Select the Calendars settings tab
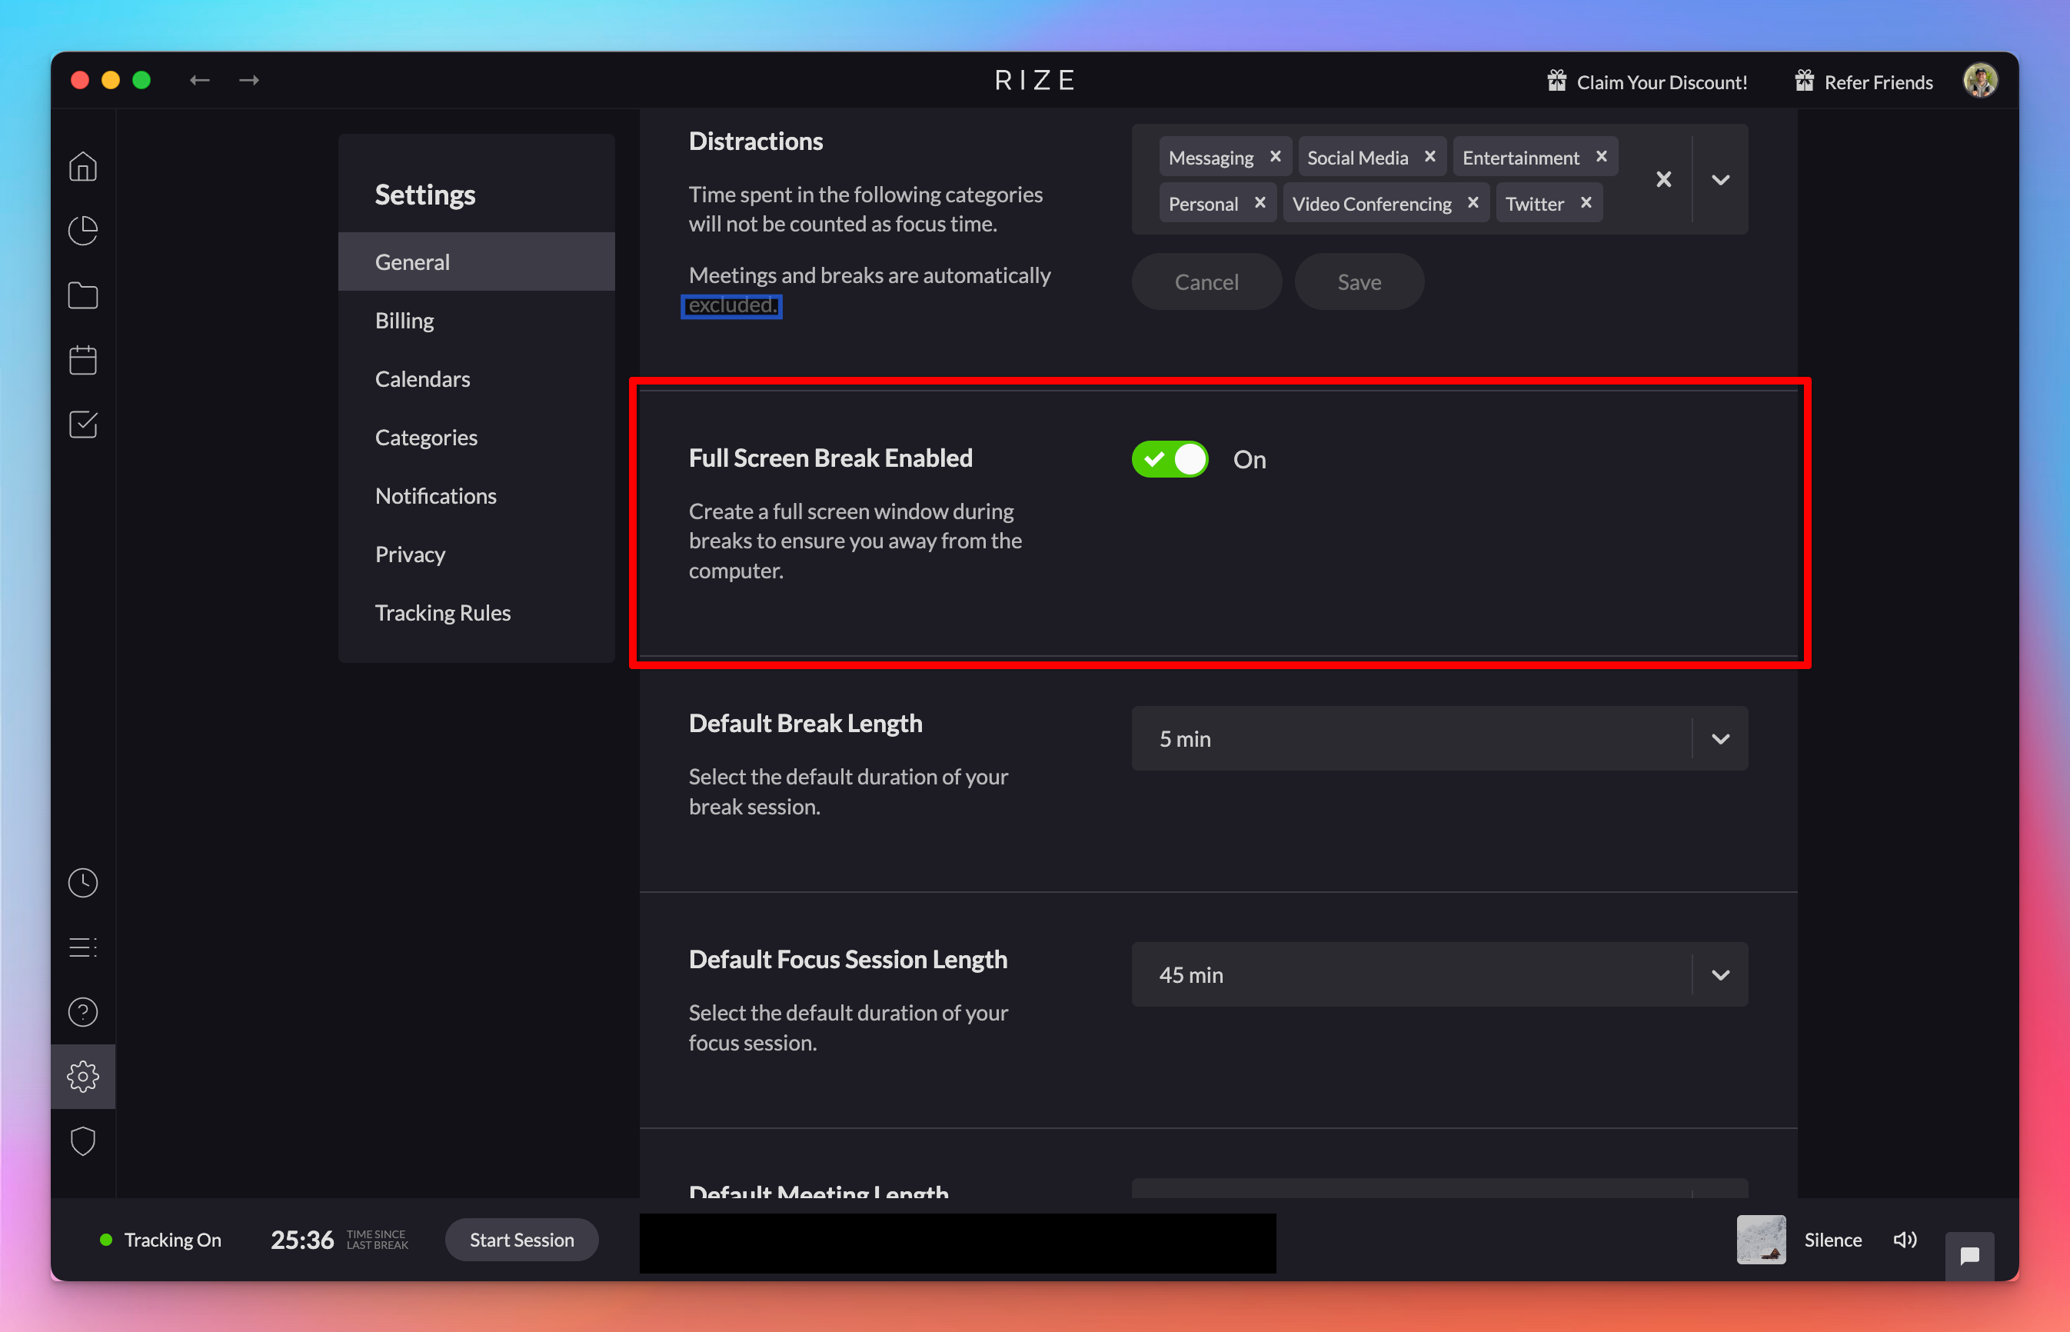 pyautogui.click(x=477, y=379)
